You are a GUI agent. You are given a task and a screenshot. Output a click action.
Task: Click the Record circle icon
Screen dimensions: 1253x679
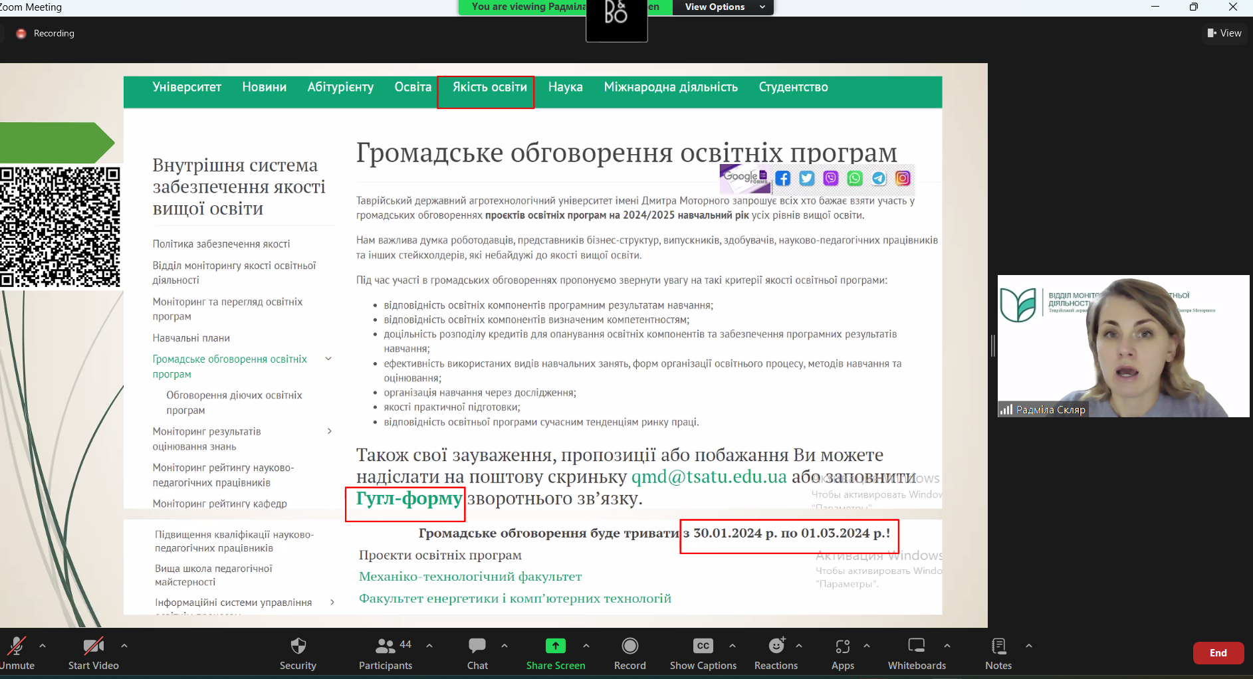pyautogui.click(x=630, y=646)
